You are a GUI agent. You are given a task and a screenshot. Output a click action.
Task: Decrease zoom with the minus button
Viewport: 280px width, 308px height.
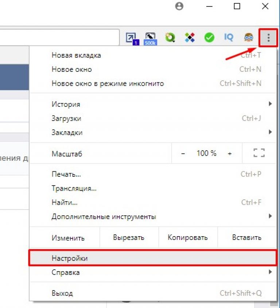[183, 153]
